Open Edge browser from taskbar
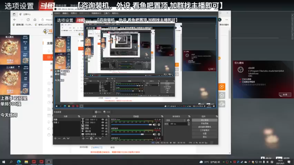This screenshot has height=165, width=294. (19, 162)
